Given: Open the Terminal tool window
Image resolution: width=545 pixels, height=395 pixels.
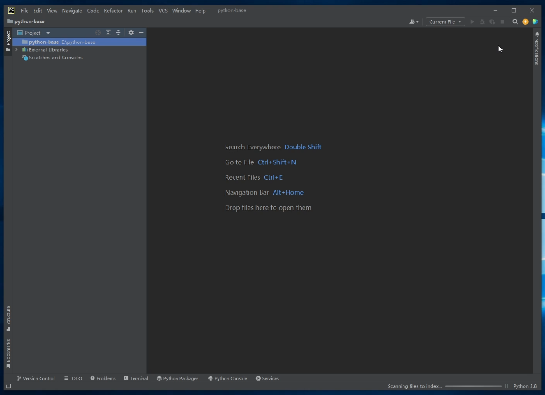Looking at the screenshot, I should pos(135,378).
